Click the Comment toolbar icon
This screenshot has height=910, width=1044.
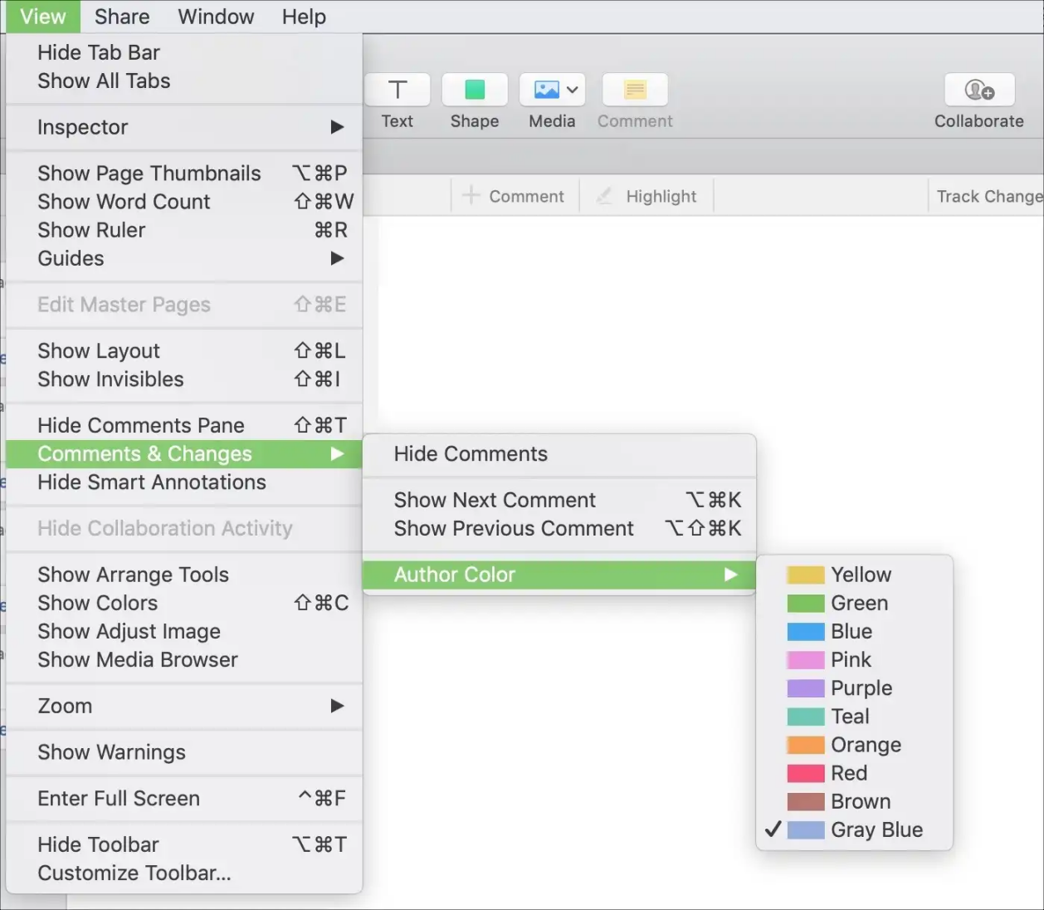(634, 90)
